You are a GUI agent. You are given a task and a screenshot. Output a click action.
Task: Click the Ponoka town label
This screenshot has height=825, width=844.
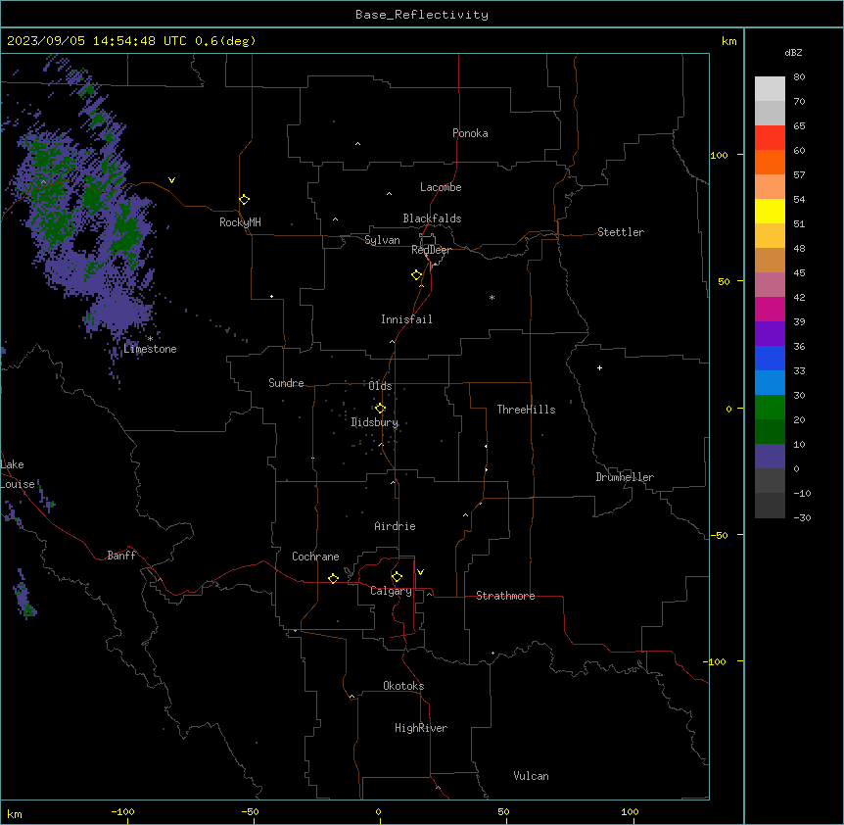pos(470,133)
